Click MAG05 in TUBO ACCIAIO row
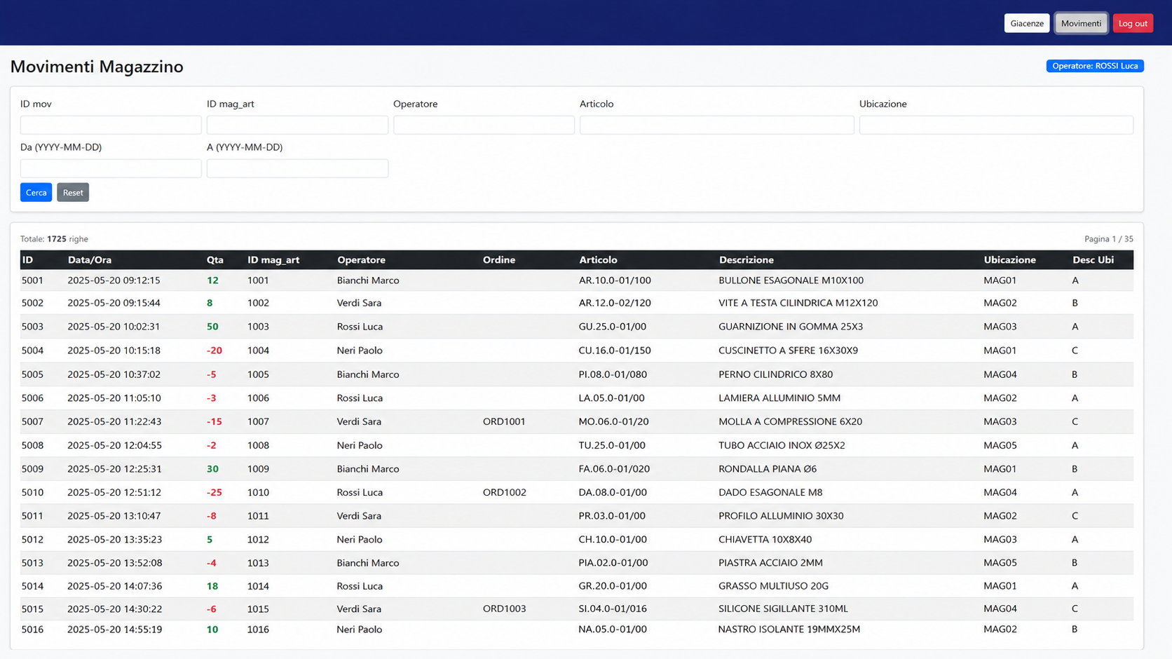The width and height of the screenshot is (1172, 659). point(1000,445)
